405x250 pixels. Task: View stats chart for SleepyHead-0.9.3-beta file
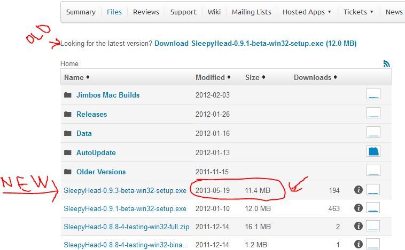pyautogui.click(x=373, y=189)
